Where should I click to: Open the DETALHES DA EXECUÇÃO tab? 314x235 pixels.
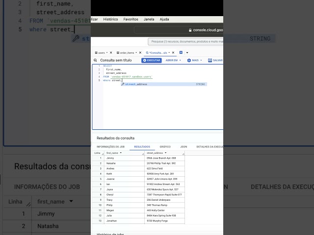pyautogui.click(x=209, y=147)
